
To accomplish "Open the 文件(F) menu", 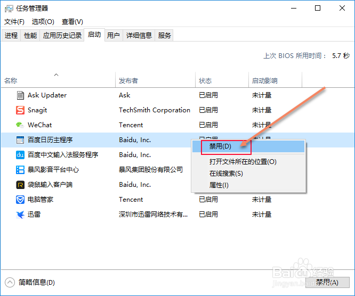I will (x=14, y=22).
